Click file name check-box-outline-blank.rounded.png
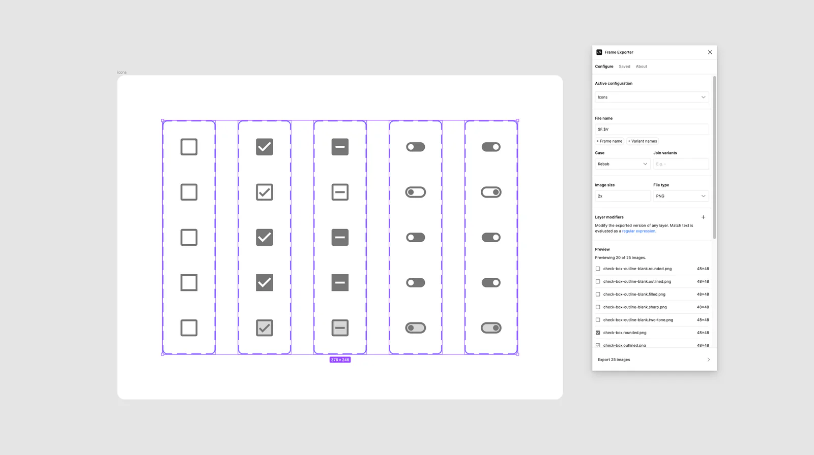Image resolution: width=814 pixels, height=455 pixels. pyautogui.click(x=637, y=269)
